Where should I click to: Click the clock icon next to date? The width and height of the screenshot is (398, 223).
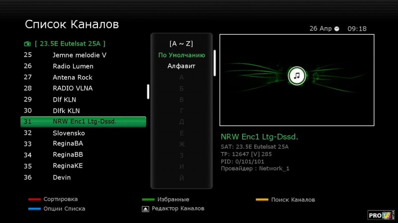pyautogui.click(x=337, y=29)
